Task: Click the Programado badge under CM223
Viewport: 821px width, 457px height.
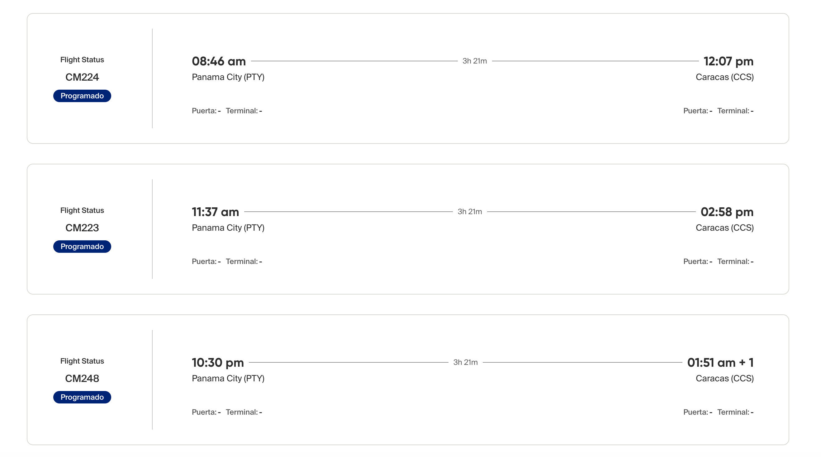Action: pyautogui.click(x=82, y=247)
